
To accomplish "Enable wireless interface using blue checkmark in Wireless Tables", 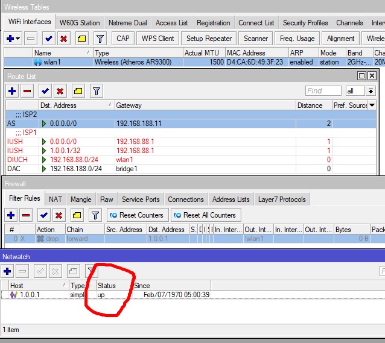I will 49,39.
